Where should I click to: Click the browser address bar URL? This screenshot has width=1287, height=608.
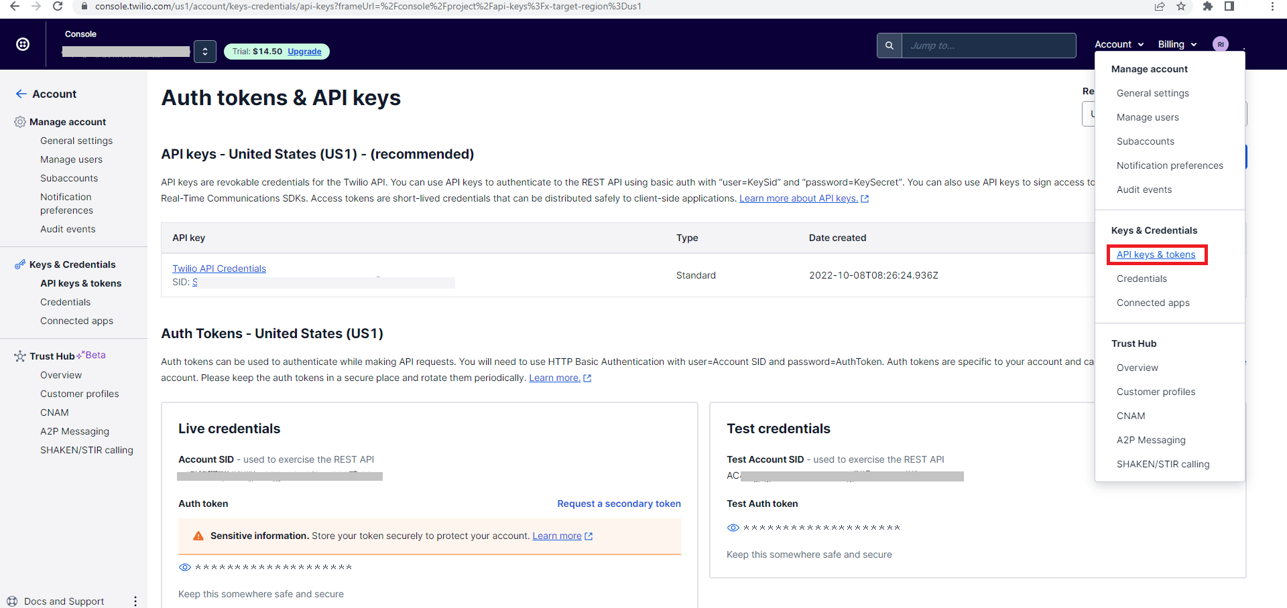[368, 6]
